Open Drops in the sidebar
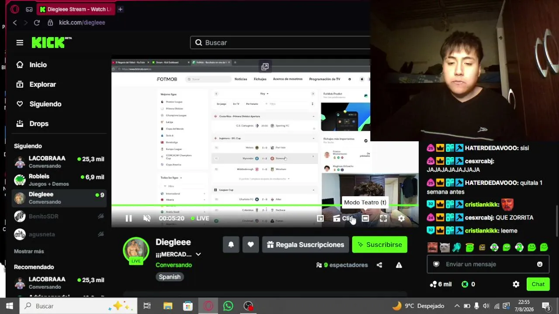 coord(32,123)
